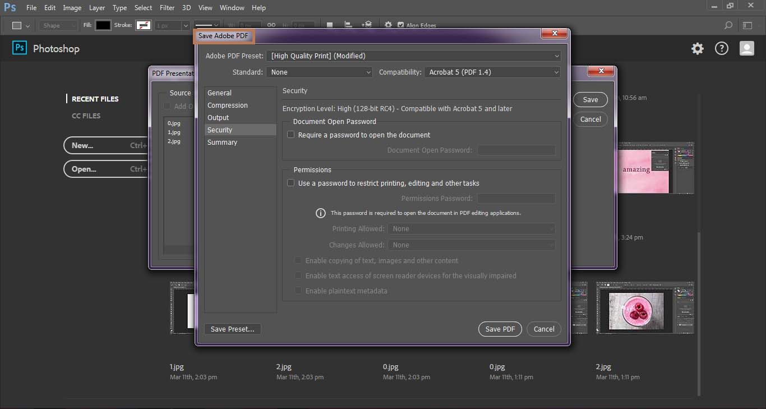Open the Window menu
Viewport: 766px width, 409px height.
coord(232,8)
